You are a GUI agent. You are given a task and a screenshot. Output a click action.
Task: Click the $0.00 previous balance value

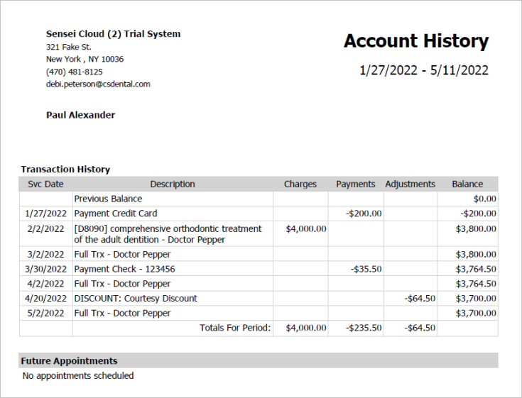point(484,199)
